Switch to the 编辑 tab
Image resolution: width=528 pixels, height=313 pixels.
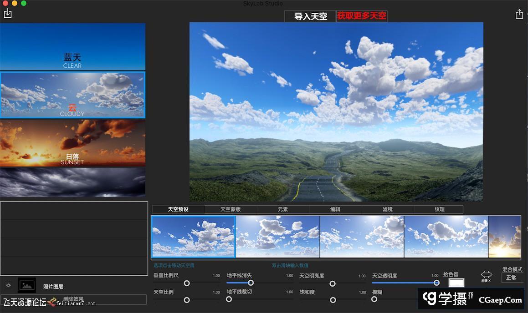(337, 209)
